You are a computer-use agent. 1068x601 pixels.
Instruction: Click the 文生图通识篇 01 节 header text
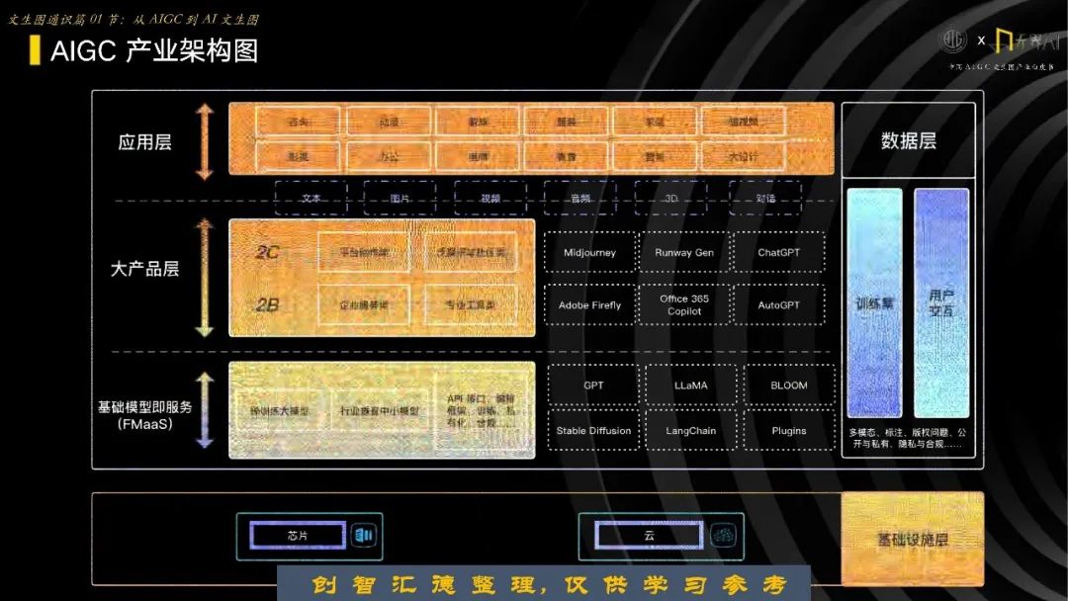pyautogui.click(x=134, y=19)
